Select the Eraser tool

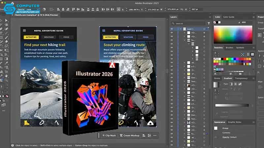tap(6, 41)
